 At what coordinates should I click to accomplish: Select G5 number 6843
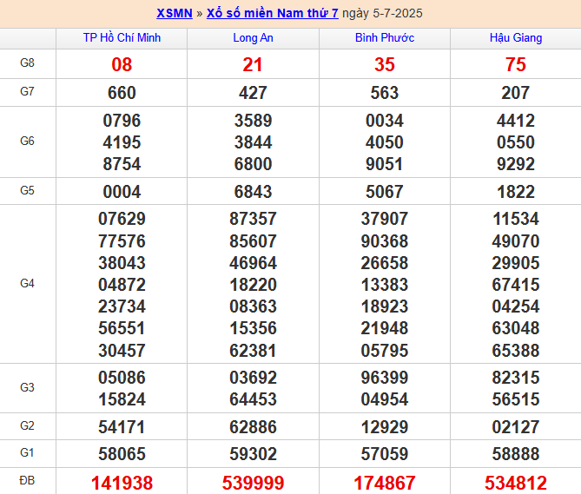point(253,192)
